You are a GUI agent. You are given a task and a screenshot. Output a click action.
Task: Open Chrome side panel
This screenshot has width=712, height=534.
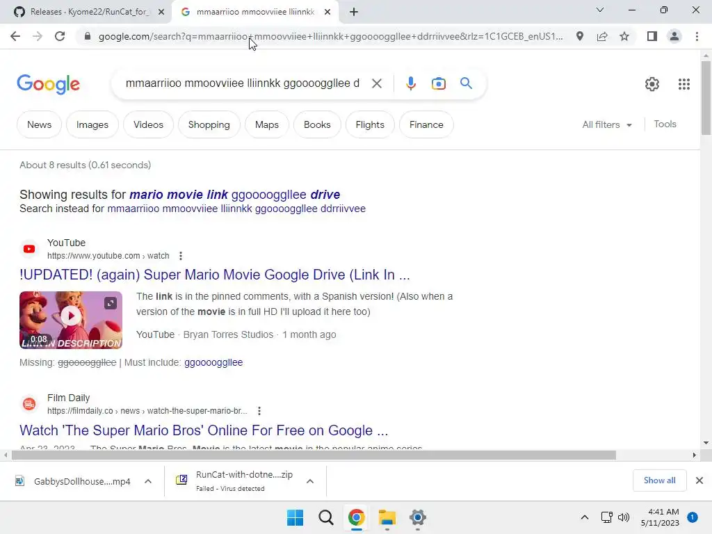coord(652,36)
